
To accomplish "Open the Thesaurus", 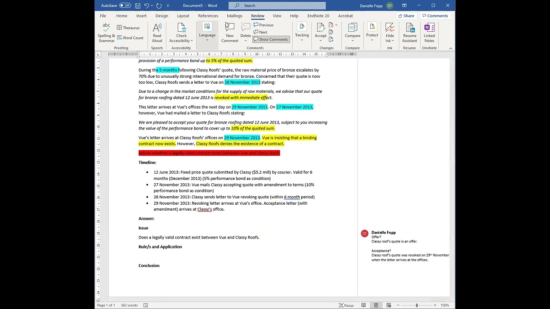I will [x=128, y=27].
